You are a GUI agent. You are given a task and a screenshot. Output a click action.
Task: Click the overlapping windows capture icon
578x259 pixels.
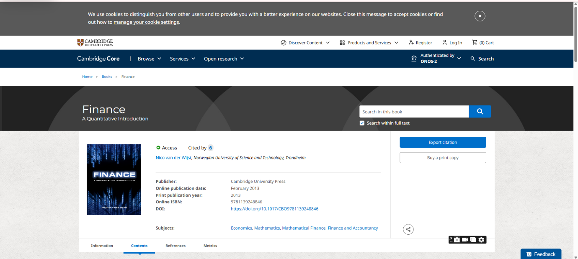click(x=473, y=240)
